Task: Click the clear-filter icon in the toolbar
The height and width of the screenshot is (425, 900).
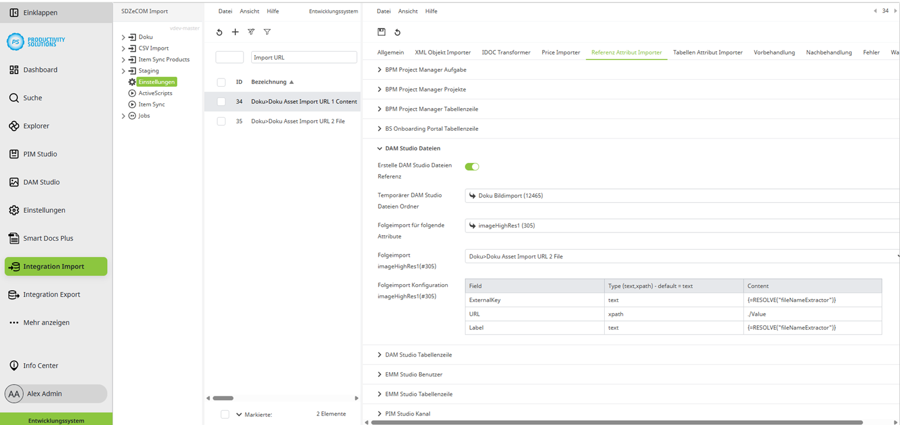Action: pos(251,32)
